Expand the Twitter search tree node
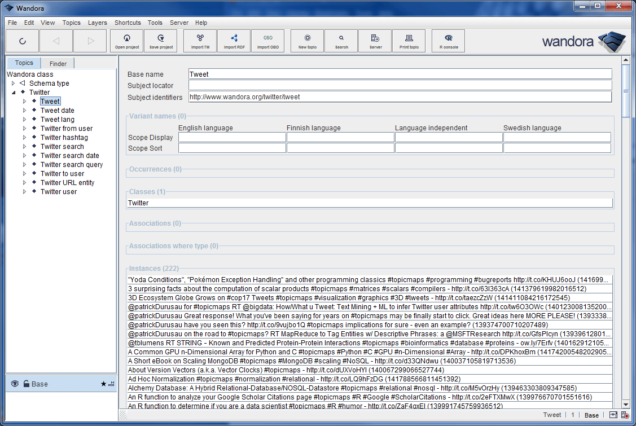 (x=24, y=147)
